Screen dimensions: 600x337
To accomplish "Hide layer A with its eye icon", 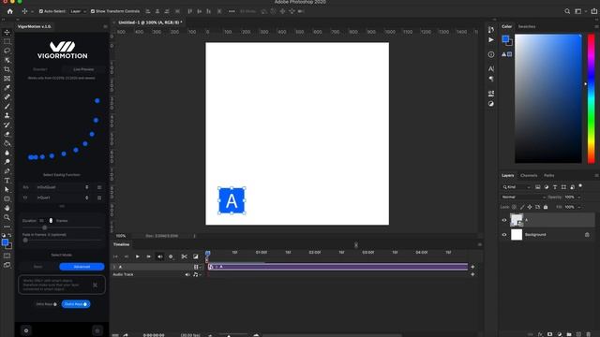I will (504, 220).
